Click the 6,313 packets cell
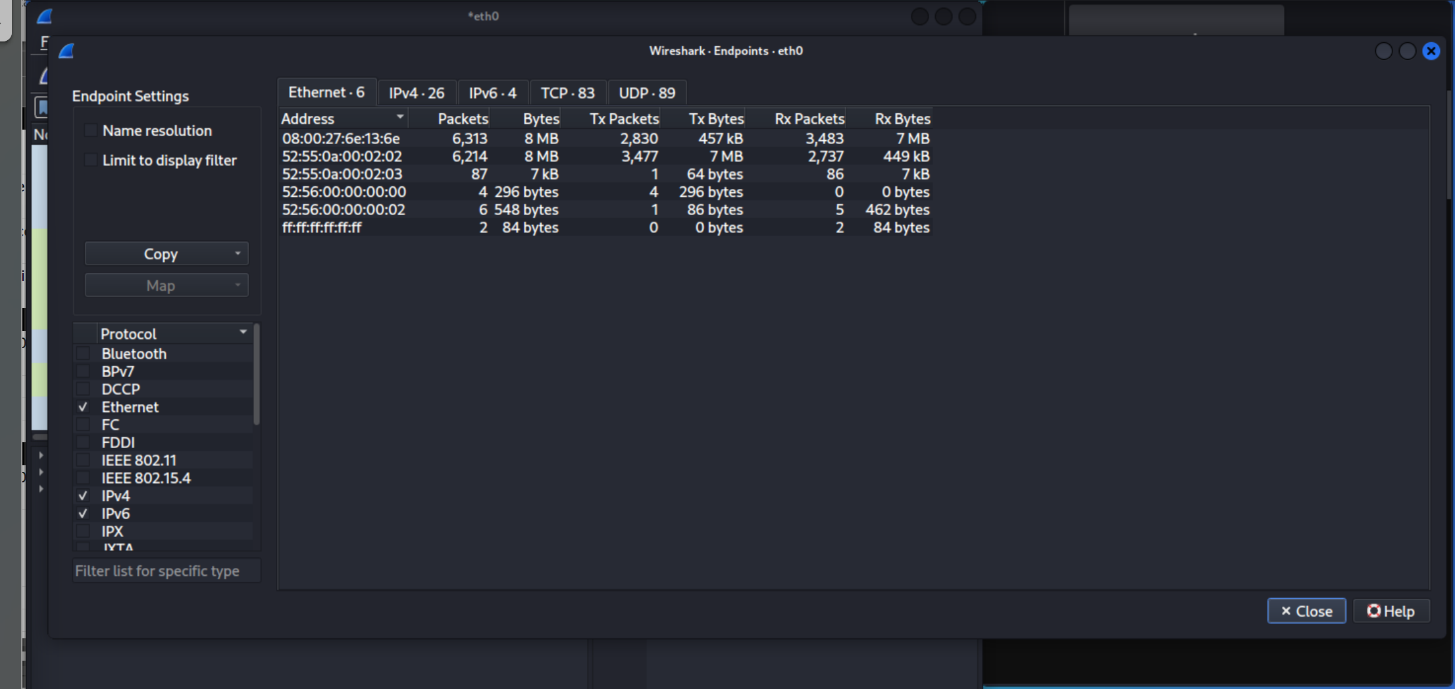 click(469, 138)
